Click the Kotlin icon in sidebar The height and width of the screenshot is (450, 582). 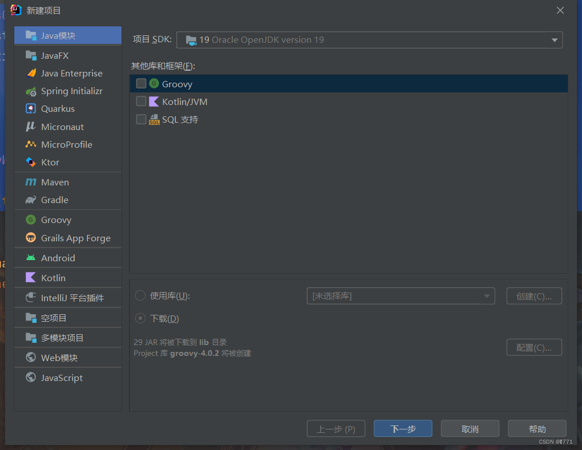coord(31,278)
